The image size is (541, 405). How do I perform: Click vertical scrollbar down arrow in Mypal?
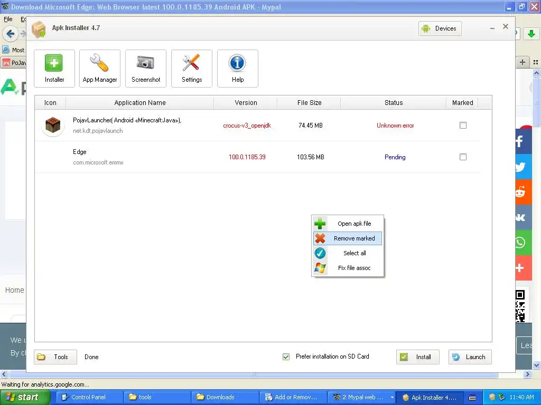click(536, 365)
